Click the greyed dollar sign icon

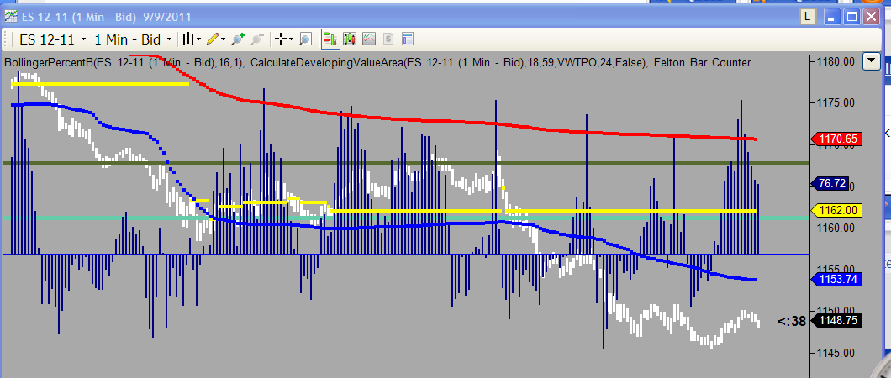pos(388,39)
